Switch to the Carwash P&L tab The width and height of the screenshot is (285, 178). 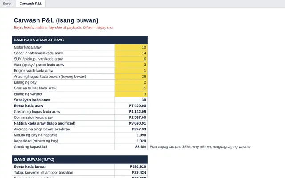tap(31, 4)
